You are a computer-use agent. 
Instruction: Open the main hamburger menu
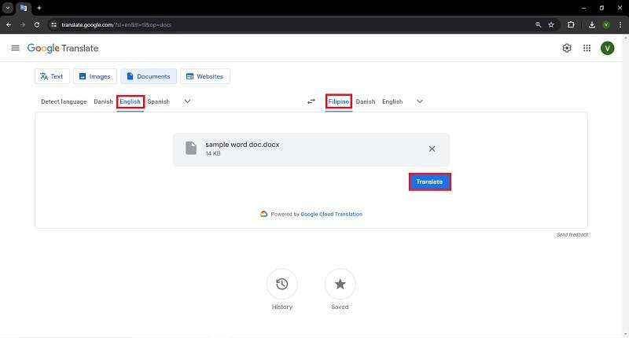point(15,48)
